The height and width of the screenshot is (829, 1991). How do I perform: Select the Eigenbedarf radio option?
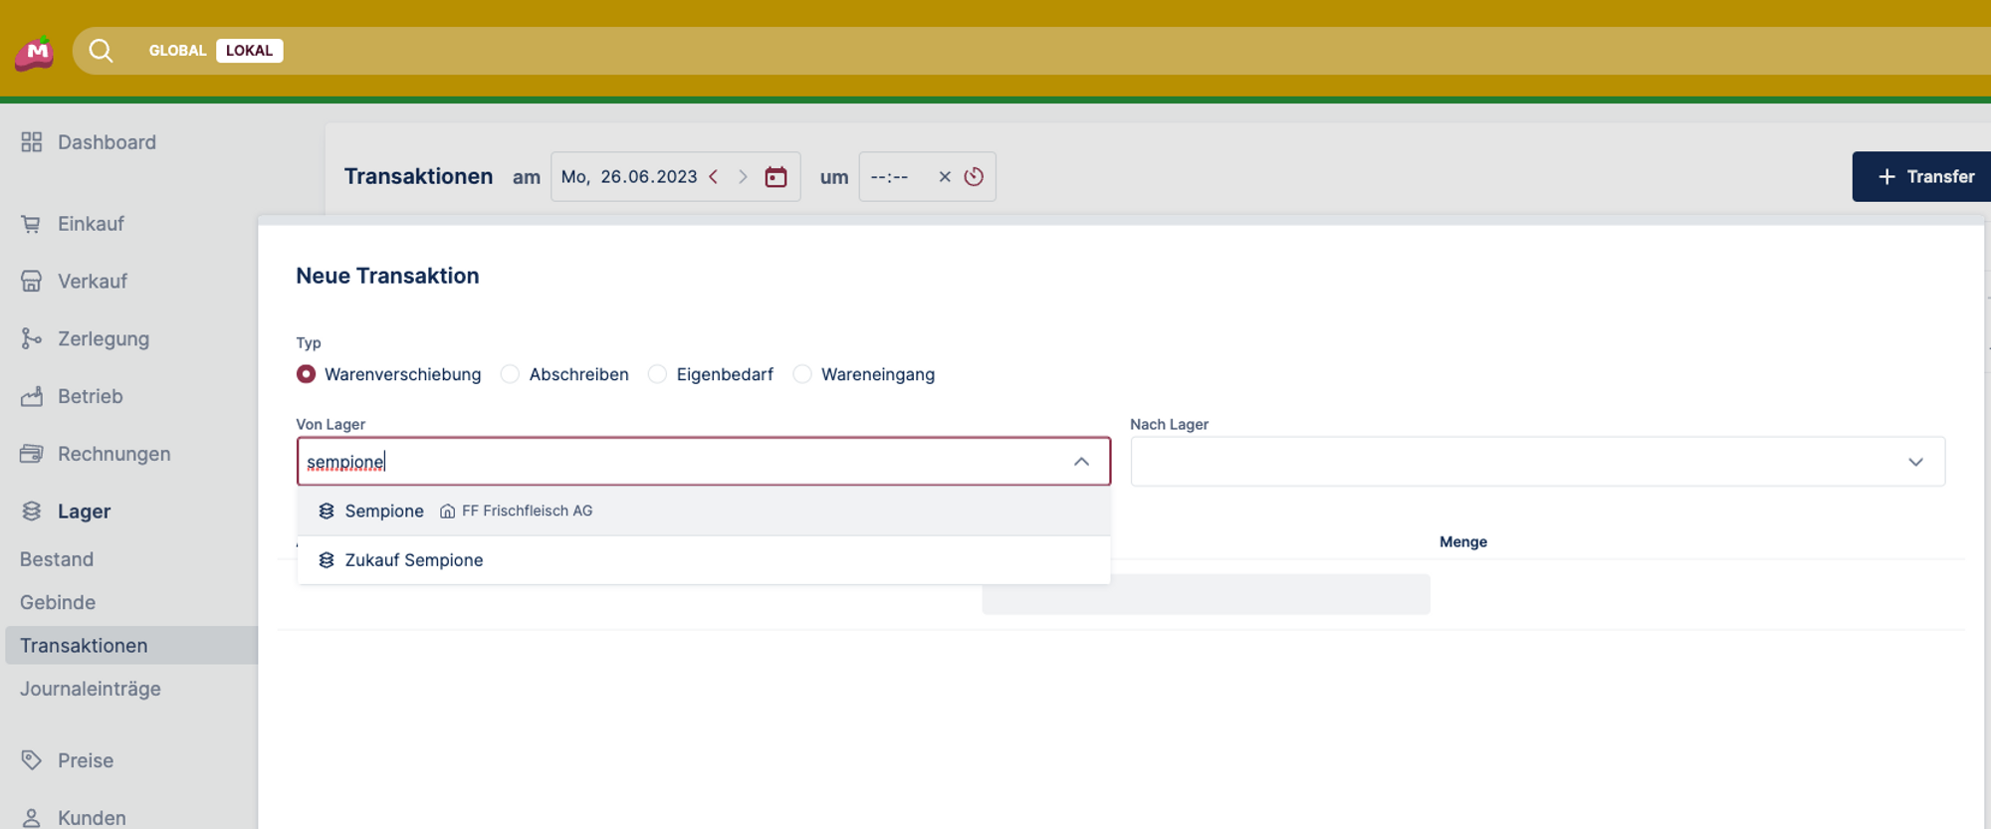[x=658, y=374]
